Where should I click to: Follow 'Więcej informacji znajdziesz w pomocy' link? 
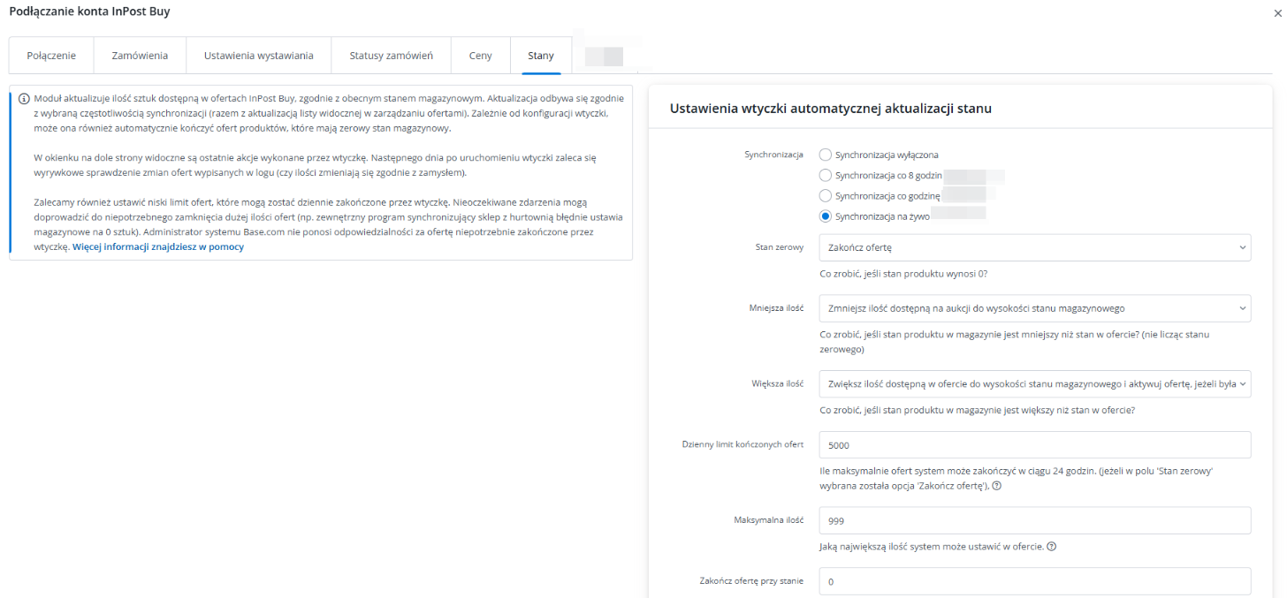click(x=158, y=247)
